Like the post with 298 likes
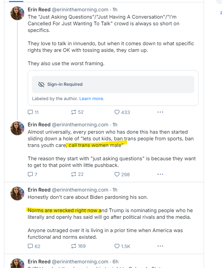 [117, 174]
